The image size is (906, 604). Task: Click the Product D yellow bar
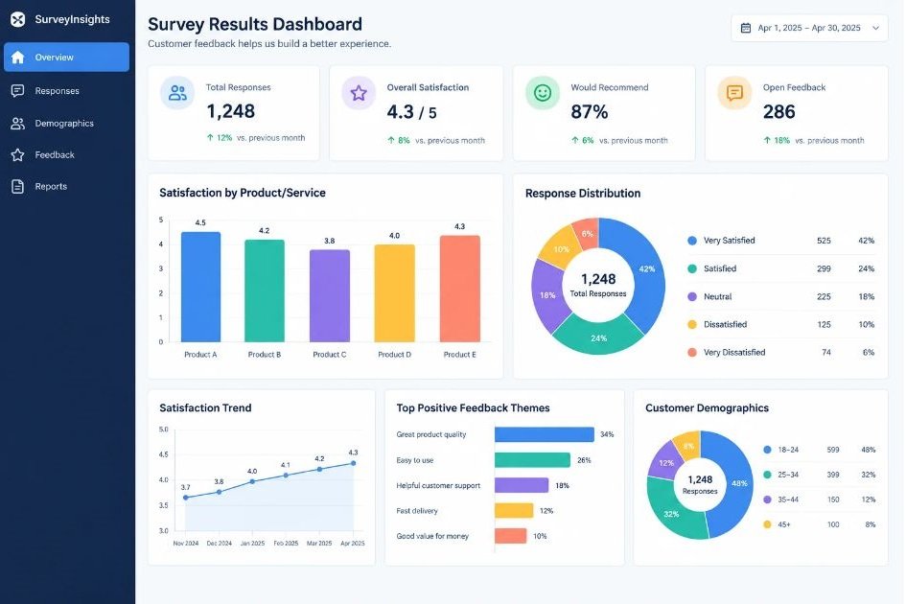point(395,293)
